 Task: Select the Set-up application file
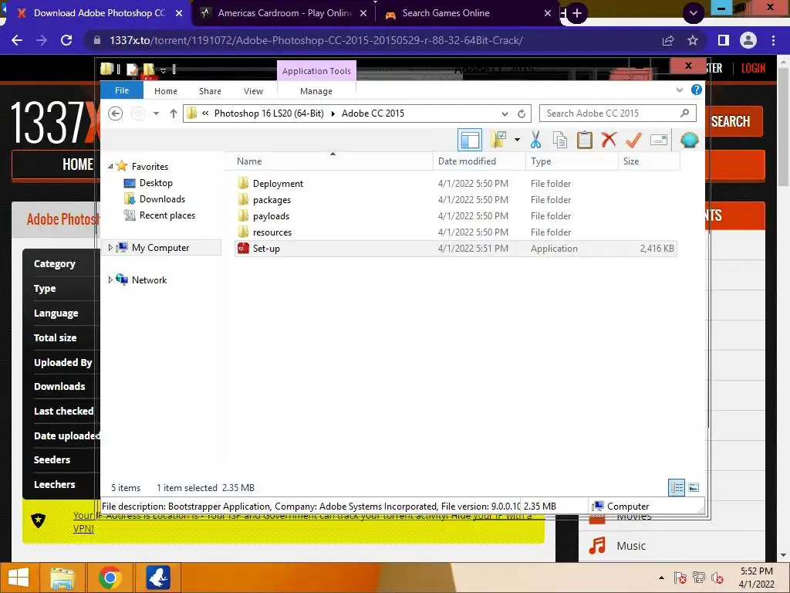(x=456, y=249)
